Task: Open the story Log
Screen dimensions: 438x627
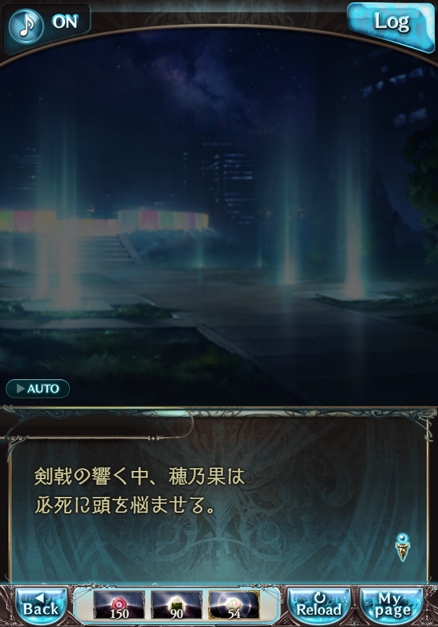Action: tap(391, 24)
